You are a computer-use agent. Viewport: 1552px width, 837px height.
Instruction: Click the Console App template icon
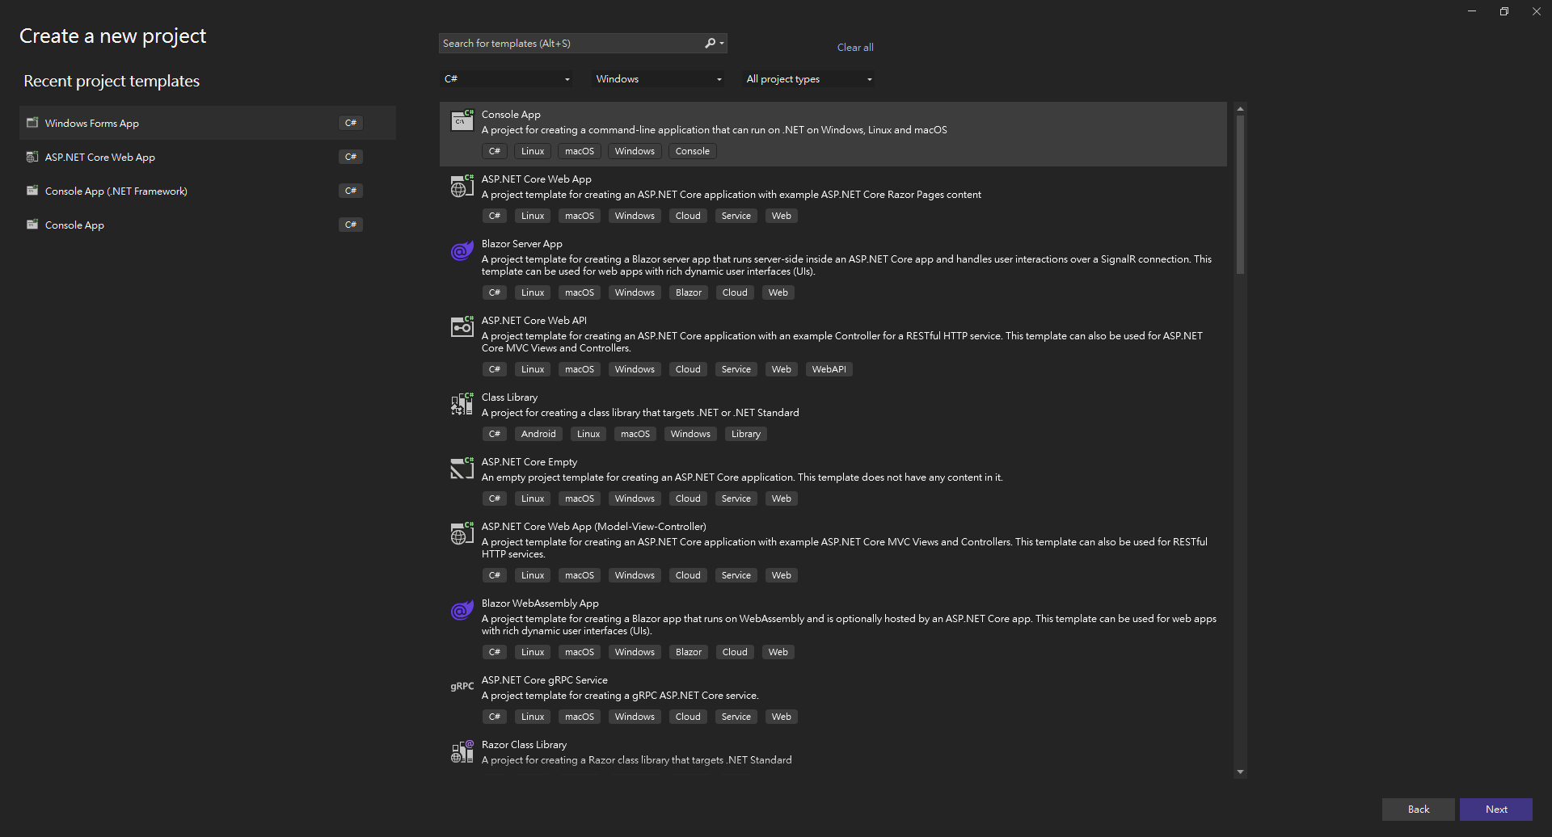click(x=462, y=120)
